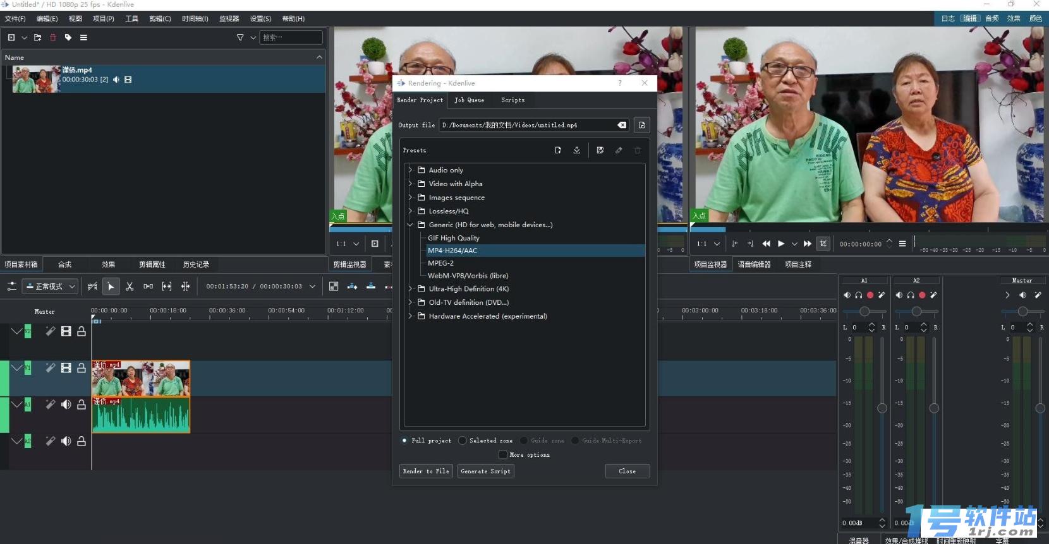Image resolution: width=1049 pixels, height=544 pixels.
Task: Toggle solo headphones on mixer channel A2
Action: pos(911,295)
